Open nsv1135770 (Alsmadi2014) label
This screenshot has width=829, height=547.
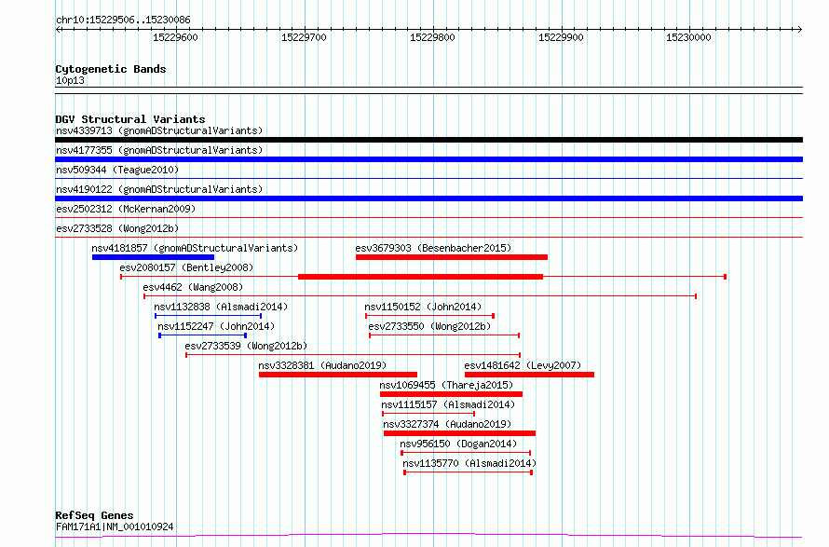[x=469, y=463]
